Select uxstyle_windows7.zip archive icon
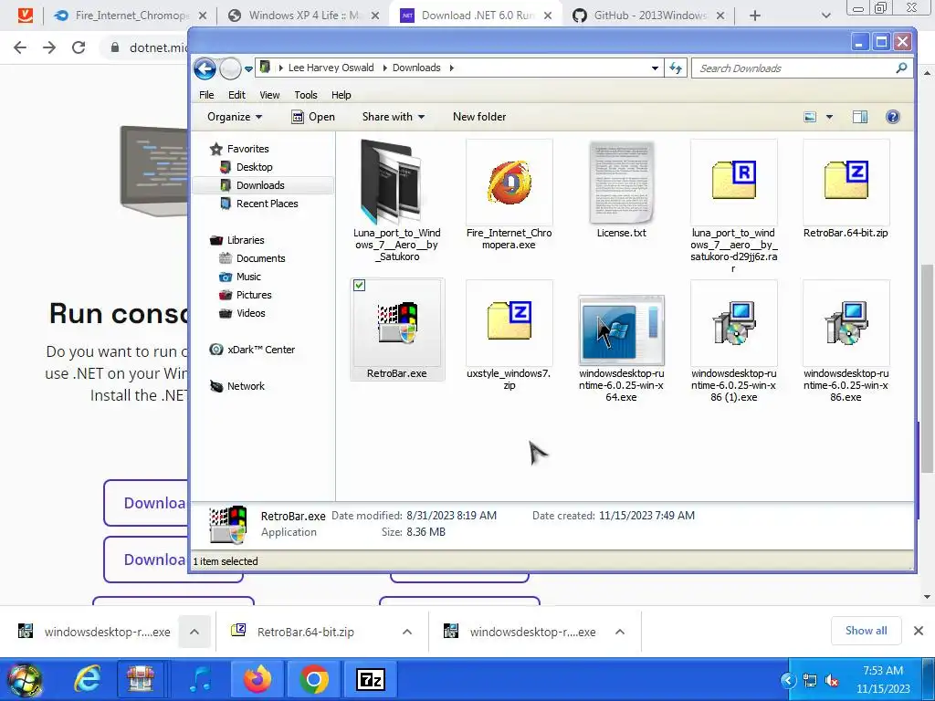The image size is (935, 701). (509, 320)
